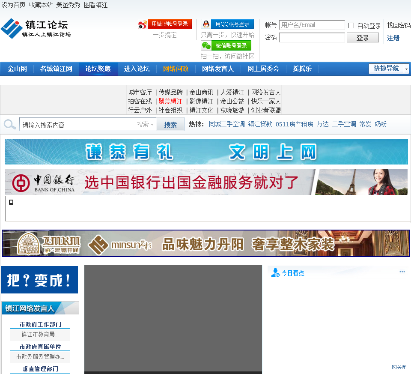Click the 品味魅力丹阳 ad banner

pos(206,243)
